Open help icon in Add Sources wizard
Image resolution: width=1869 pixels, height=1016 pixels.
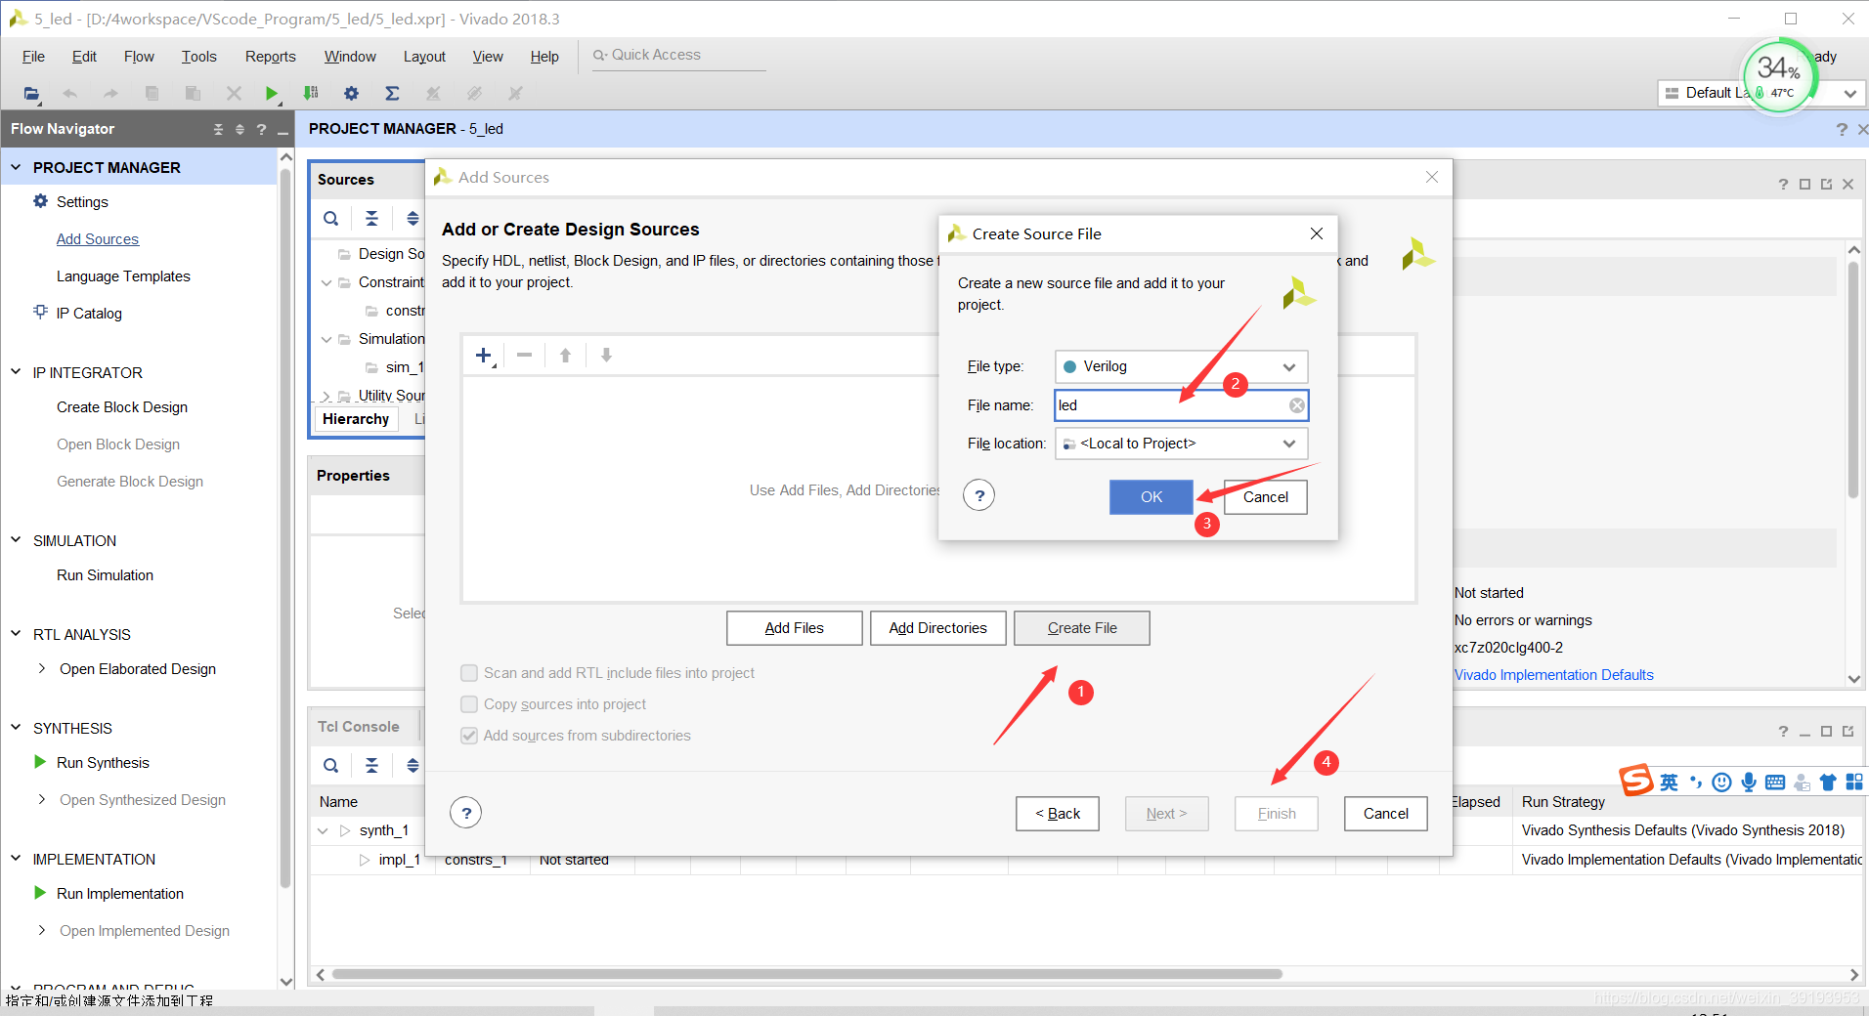point(466,813)
